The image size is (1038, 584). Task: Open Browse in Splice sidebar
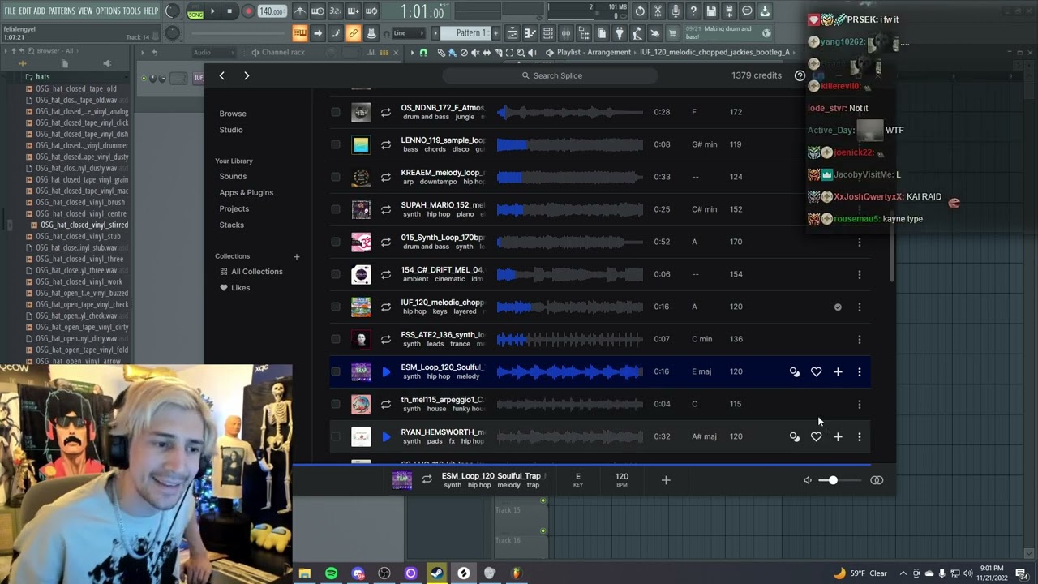tap(233, 114)
